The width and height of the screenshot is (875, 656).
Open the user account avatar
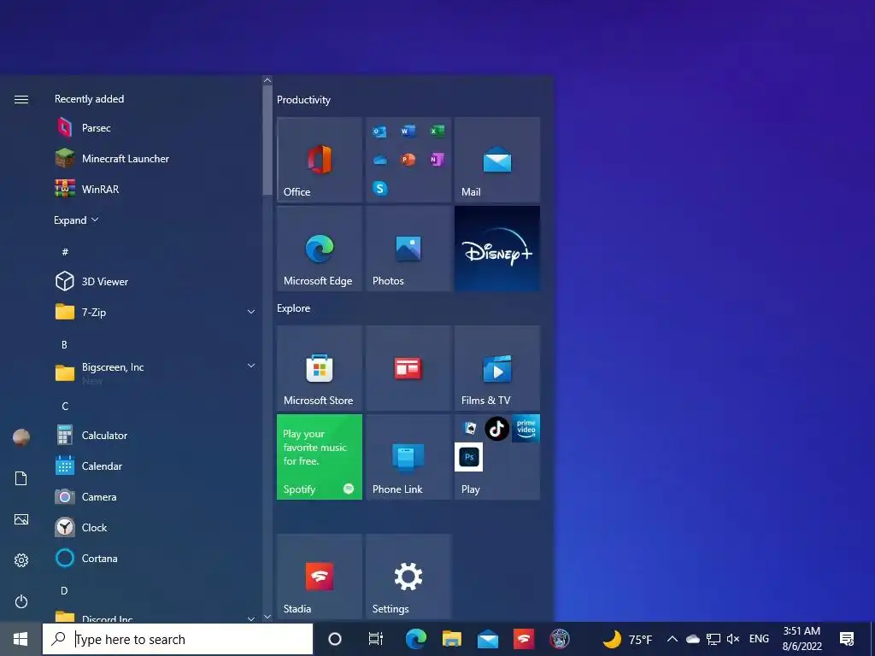click(21, 437)
